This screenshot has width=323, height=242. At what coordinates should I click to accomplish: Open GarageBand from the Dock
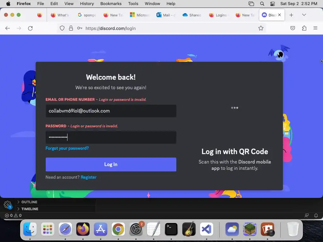(x=189, y=229)
